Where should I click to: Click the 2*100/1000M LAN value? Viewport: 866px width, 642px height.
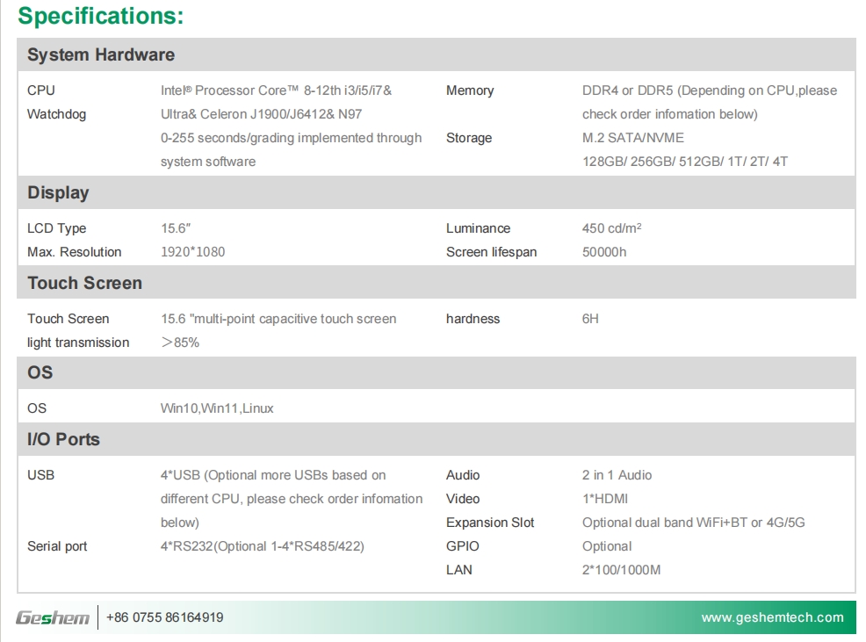click(x=621, y=570)
